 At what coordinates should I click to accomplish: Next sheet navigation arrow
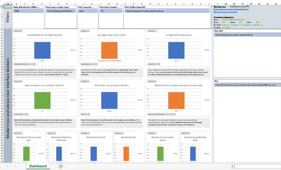pos(15,166)
